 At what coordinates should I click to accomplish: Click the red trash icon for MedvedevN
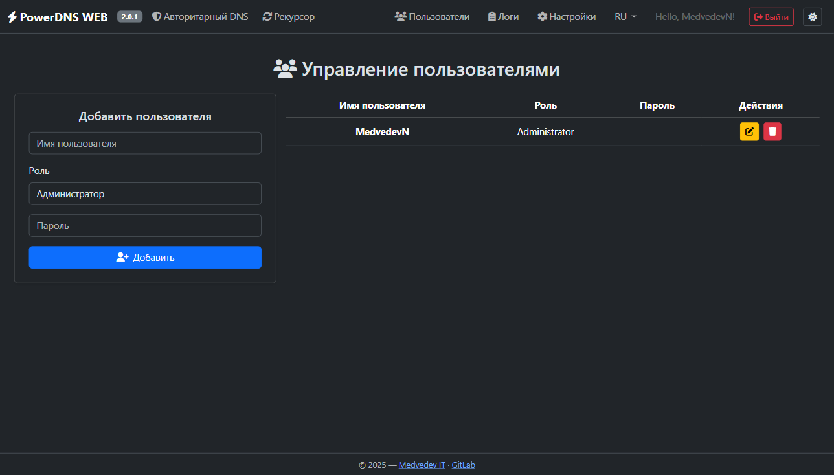point(772,132)
